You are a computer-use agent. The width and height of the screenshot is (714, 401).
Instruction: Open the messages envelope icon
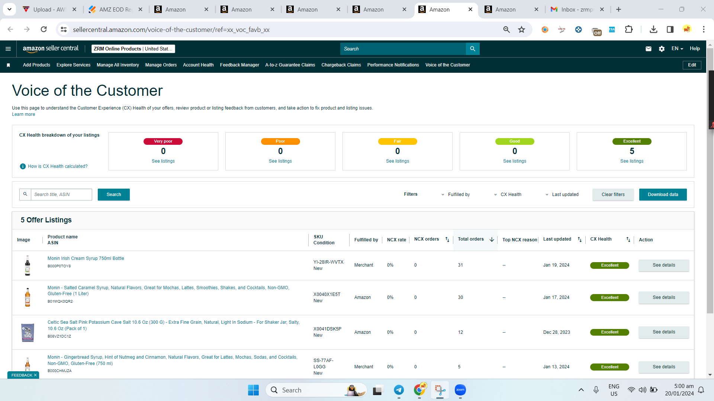click(x=649, y=49)
